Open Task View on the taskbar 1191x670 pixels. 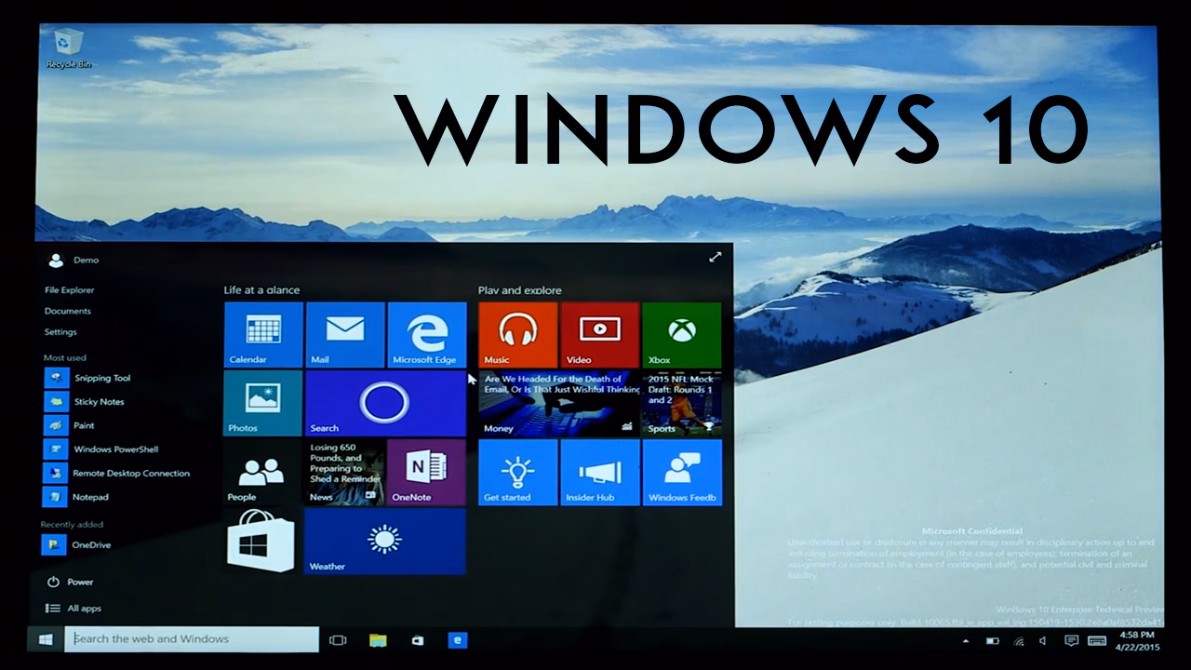click(x=338, y=640)
